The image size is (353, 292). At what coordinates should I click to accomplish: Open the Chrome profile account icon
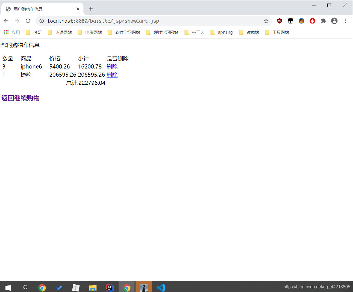pos(334,21)
